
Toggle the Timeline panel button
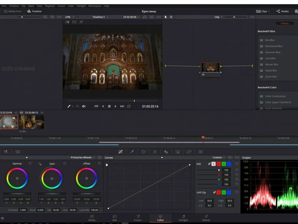(x=34, y=11)
